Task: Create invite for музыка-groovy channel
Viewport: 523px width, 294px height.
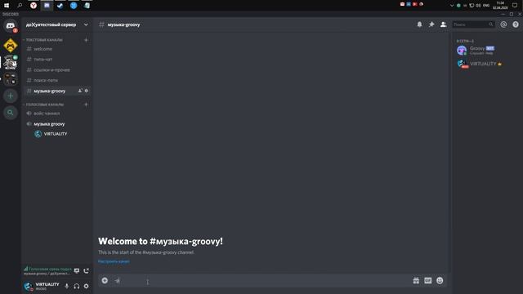Action: [x=80, y=91]
